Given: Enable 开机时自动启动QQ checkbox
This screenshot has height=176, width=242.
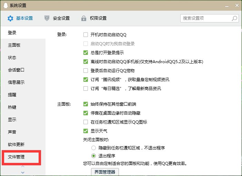Looking at the screenshot, I should coord(85,35).
